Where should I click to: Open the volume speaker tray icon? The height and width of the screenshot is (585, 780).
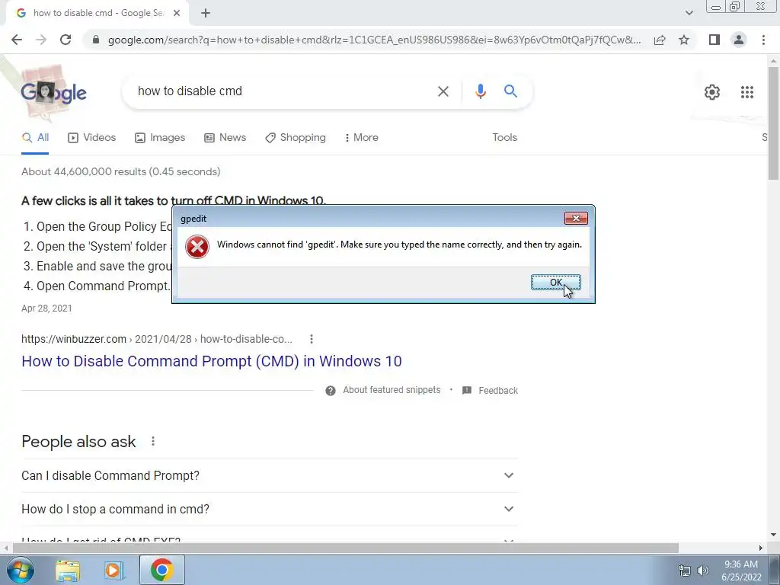703,571
